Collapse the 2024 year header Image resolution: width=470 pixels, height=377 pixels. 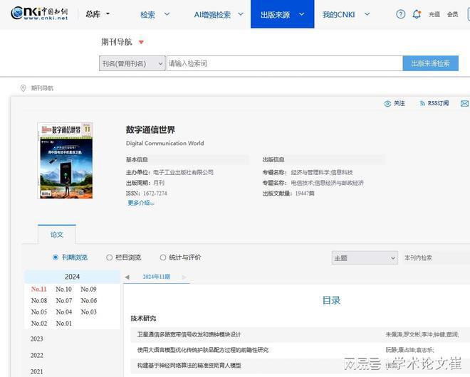[x=72, y=277]
